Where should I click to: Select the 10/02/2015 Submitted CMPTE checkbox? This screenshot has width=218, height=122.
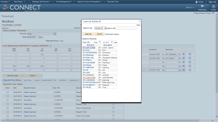(x=7, y=100)
